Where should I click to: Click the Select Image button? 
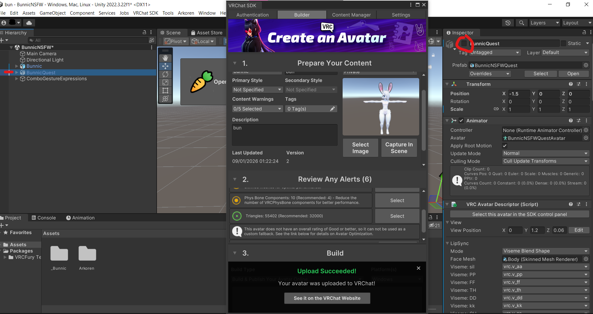coord(360,148)
